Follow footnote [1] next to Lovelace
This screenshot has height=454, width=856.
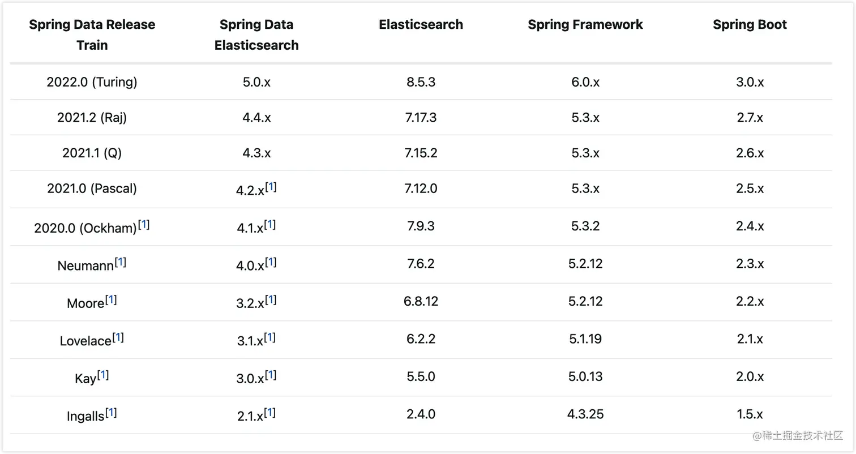coord(118,337)
